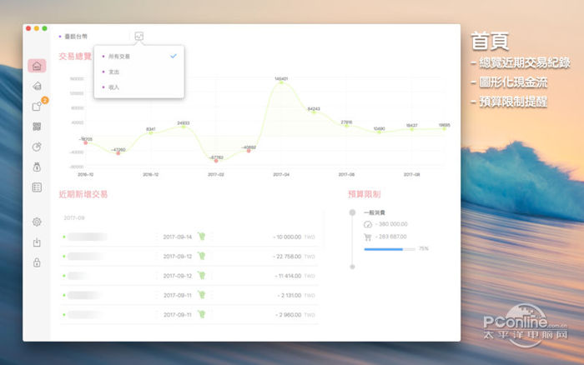
Task: Click the 8341 data point on the chart
Action: point(151,132)
